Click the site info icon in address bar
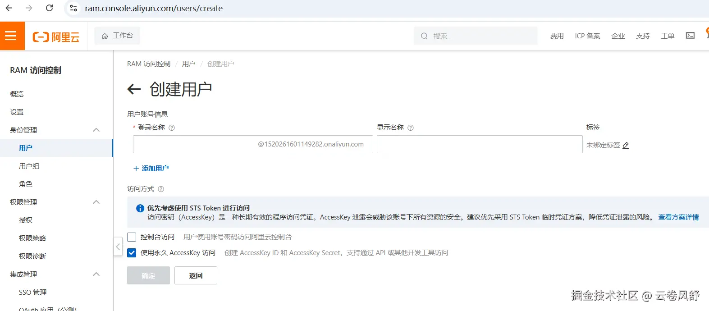 pos(73,8)
